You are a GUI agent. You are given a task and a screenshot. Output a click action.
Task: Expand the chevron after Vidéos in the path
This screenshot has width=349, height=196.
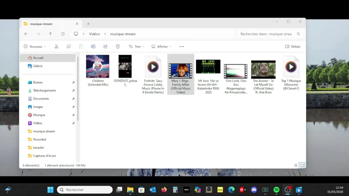click(105, 34)
